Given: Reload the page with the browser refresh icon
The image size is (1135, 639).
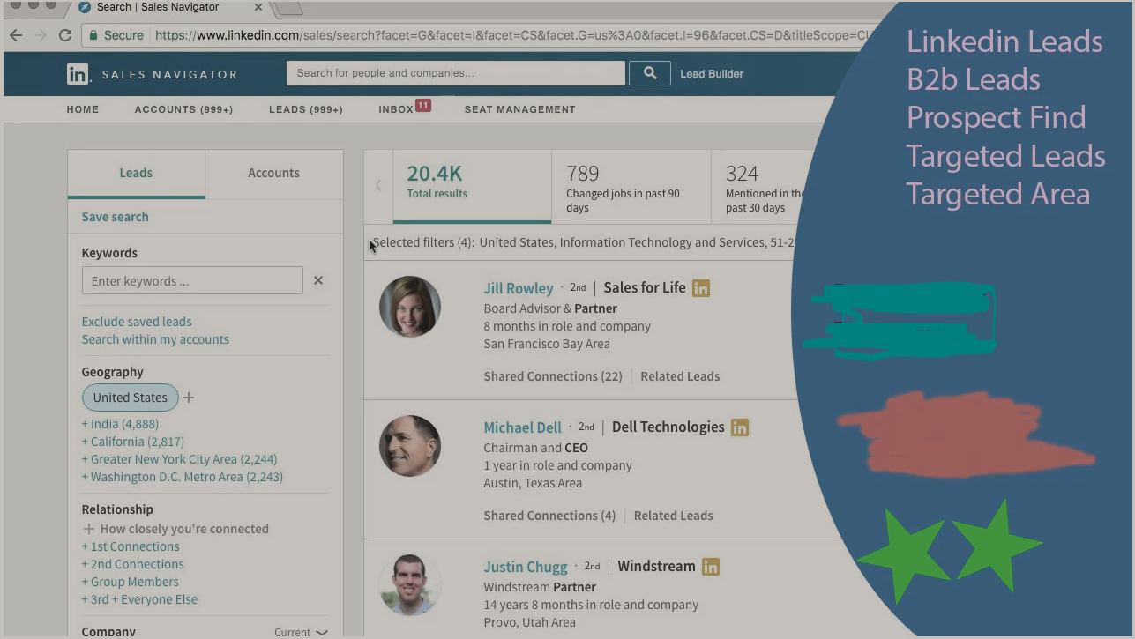Looking at the screenshot, I should 64,36.
